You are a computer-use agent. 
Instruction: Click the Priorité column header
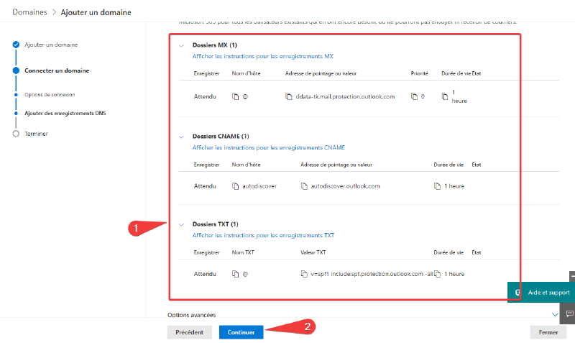point(420,73)
